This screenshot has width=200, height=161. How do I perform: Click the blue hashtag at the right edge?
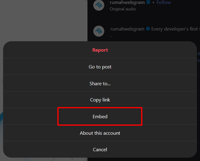(199, 54)
